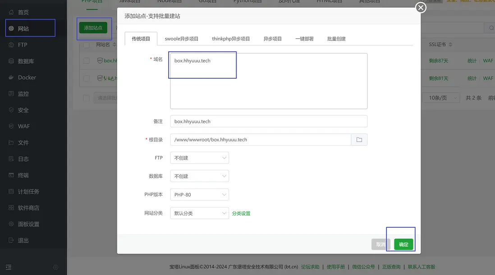495x275 pixels.
Task: Open Docker in the sidebar
Action: tap(27, 77)
